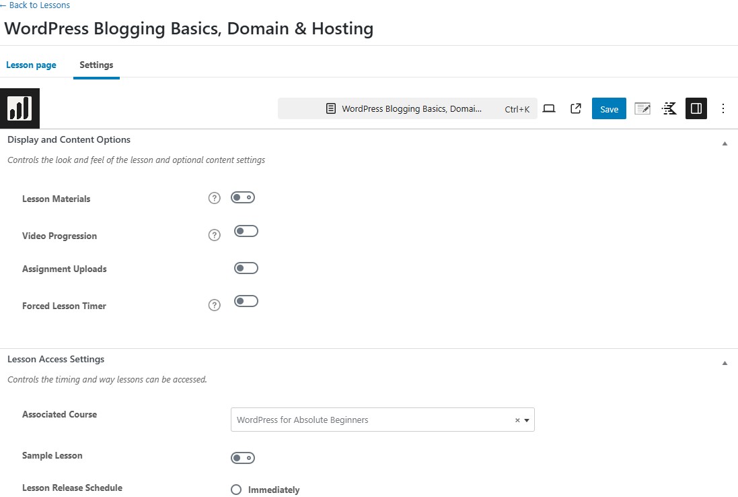
Task: Click the lesson title heading
Action: pyautogui.click(x=189, y=29)
